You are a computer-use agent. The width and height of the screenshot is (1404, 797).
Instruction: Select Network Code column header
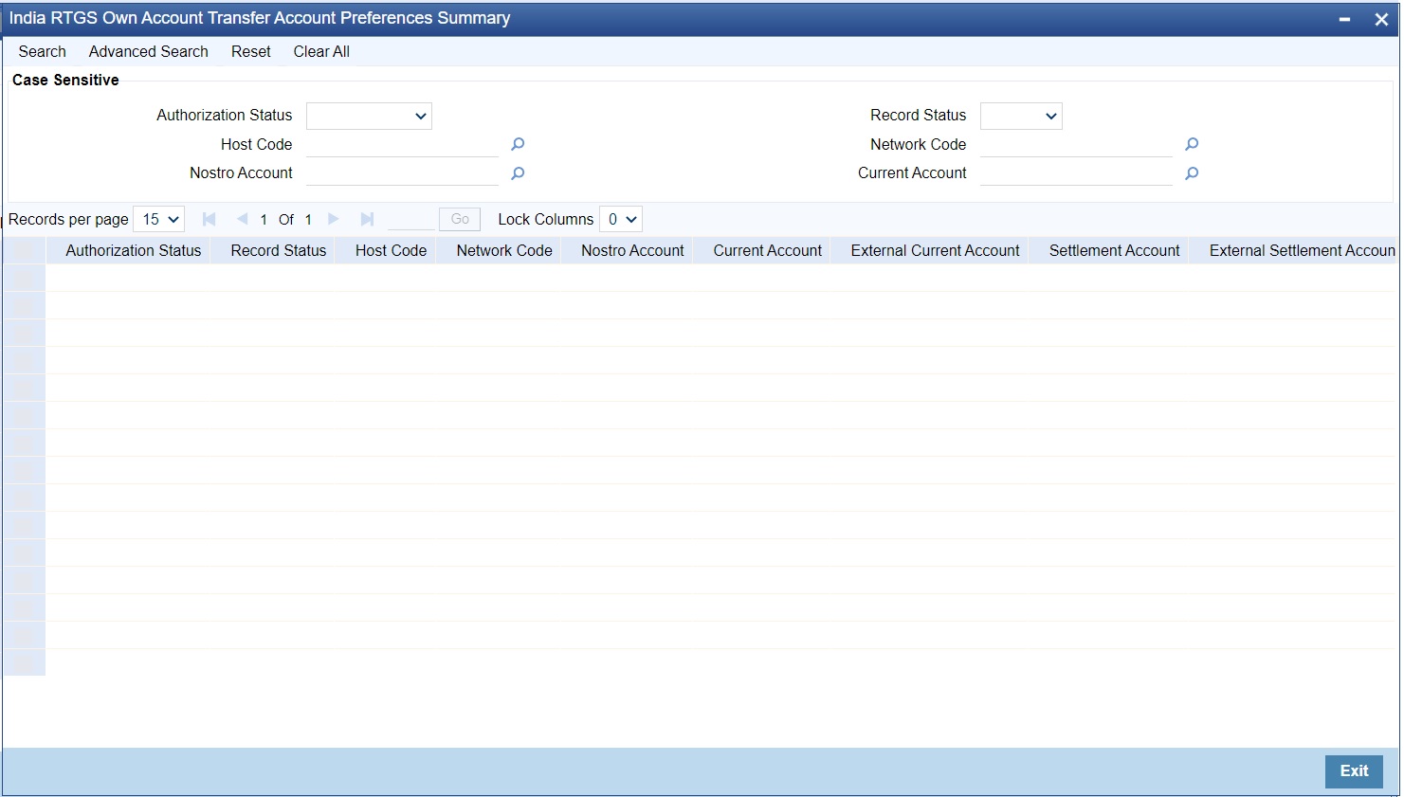tap(504, 250)
